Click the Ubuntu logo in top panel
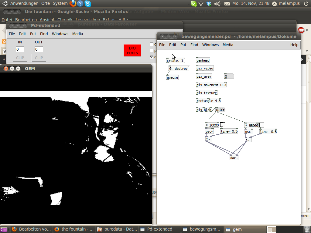This screenshot has width=311, height=233. pos(5,3)
